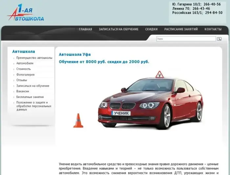Select Бесплатные занятия in the sidebar
This screenshot has height=175, width=230.
30,97
